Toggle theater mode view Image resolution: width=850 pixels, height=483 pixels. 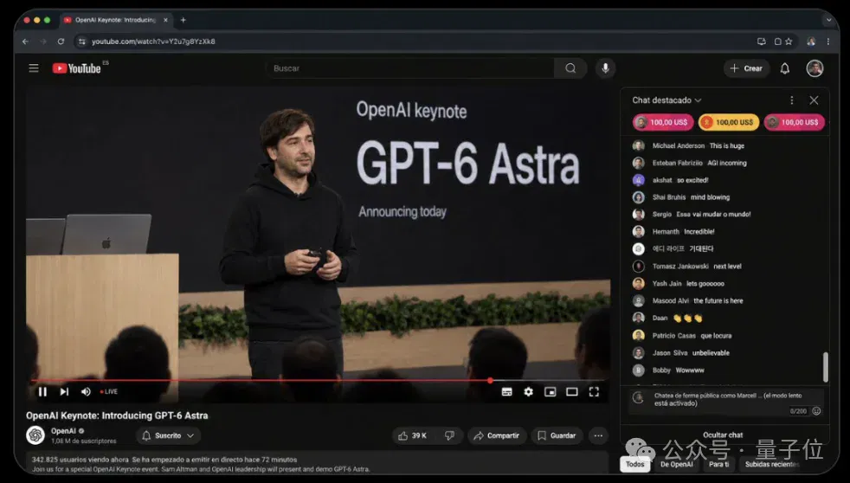click(572, 392)
